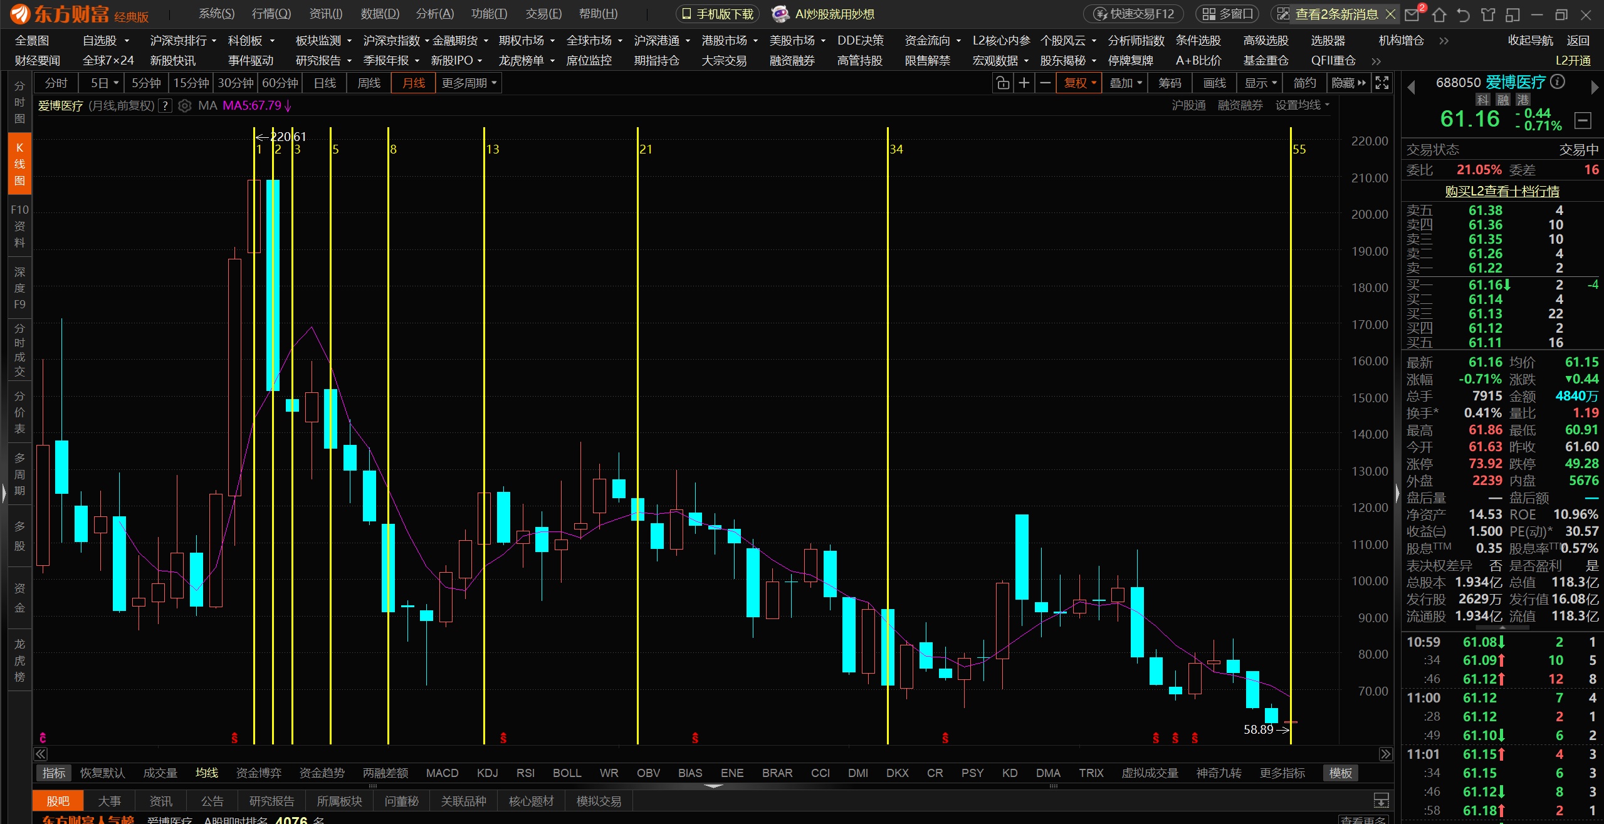Zoom in chart with plus icon
The image size is (1604, 824).
point(1024,83)
